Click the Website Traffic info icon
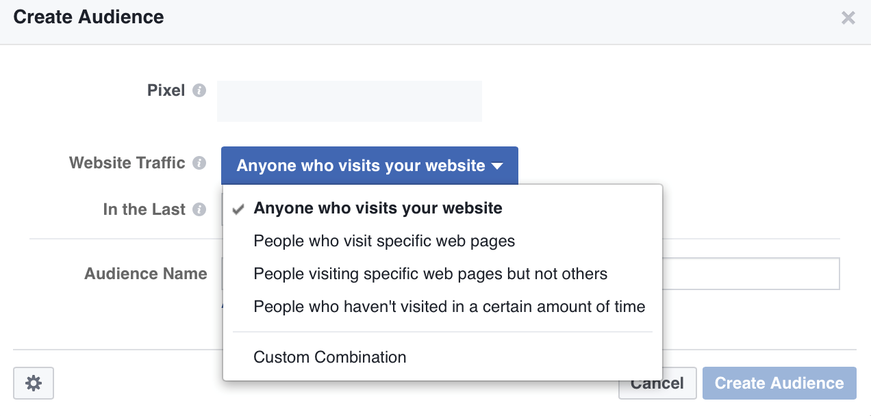The width and height of the screenshot is (871, 416). coord(199,164)
